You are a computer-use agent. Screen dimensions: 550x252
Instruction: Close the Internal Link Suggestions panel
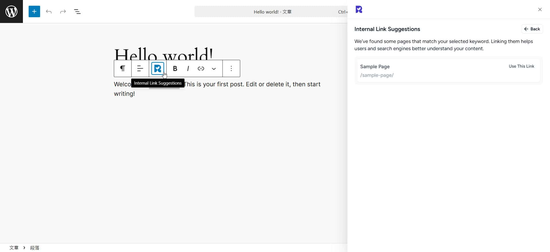click(540, 9)
